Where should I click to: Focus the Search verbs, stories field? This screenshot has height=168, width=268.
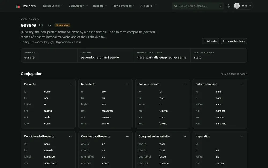point(198,6)
